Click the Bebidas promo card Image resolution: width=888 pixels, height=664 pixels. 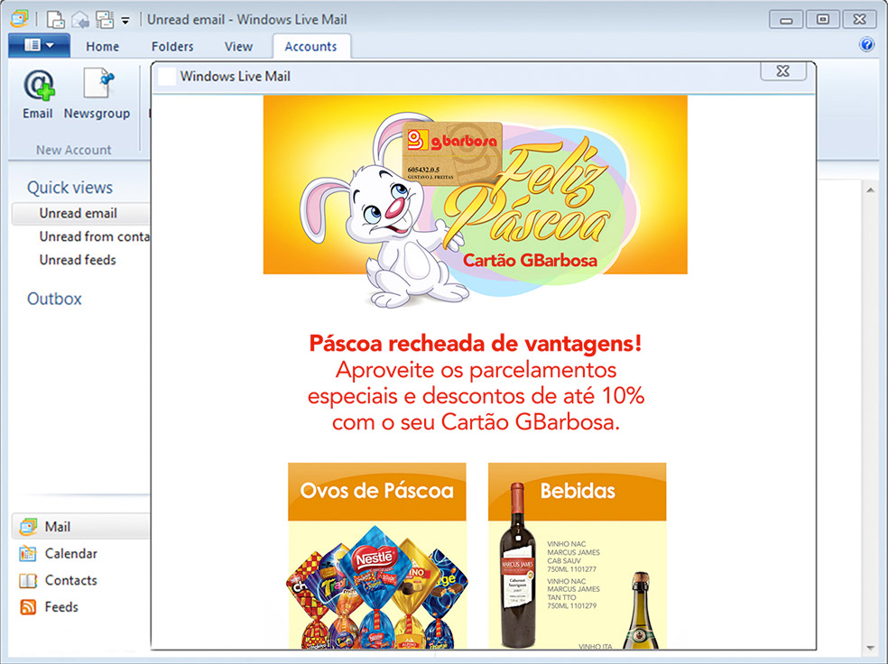pyautogui.click(x=577, y=556)
